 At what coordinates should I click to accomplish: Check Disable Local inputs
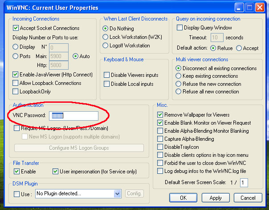coord(107,84)
